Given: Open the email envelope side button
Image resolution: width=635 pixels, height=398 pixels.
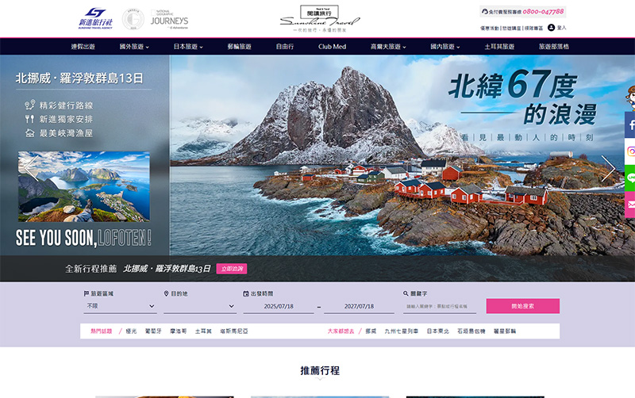Looking at the screenshot, I should tap(629, 205).
